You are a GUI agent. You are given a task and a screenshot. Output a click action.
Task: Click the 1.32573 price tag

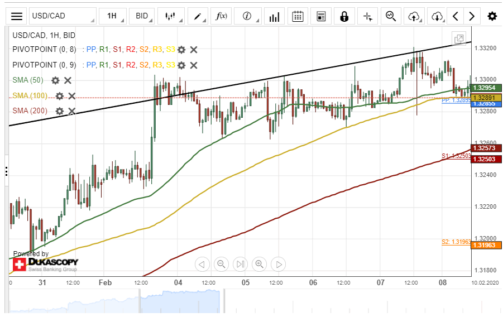[486, 148]
